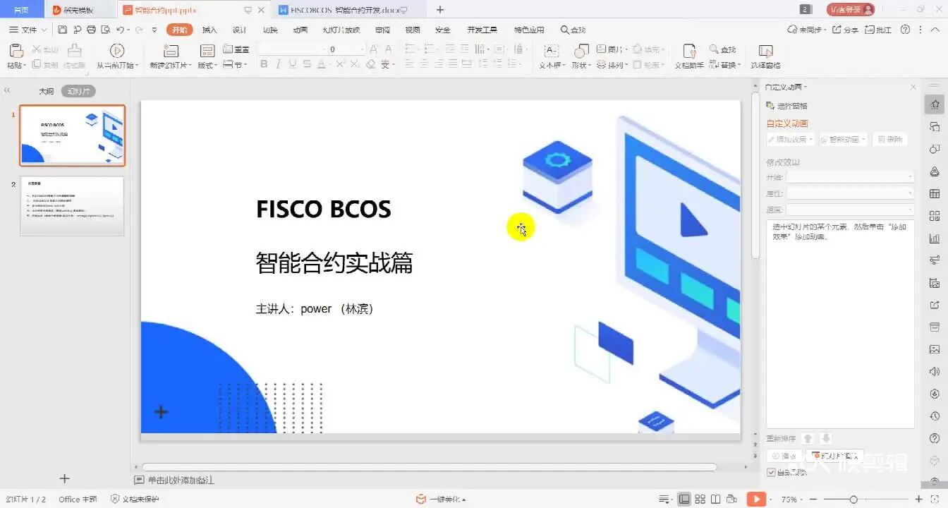Image resolution: width=948 pixels, height=508 pixels.
Task: Click the Italic I icon
Action: tap(278, 64)
